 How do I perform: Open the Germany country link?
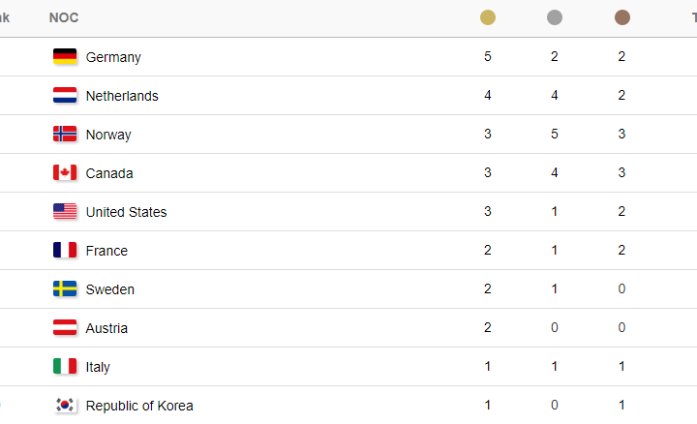(x=113, y=57)
